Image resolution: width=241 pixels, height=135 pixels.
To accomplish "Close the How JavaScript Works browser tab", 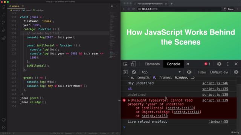I will coord(166,4).
